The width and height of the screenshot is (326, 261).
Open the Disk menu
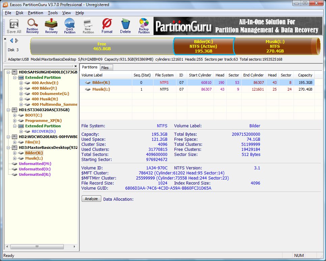click(x=20, y=13)
